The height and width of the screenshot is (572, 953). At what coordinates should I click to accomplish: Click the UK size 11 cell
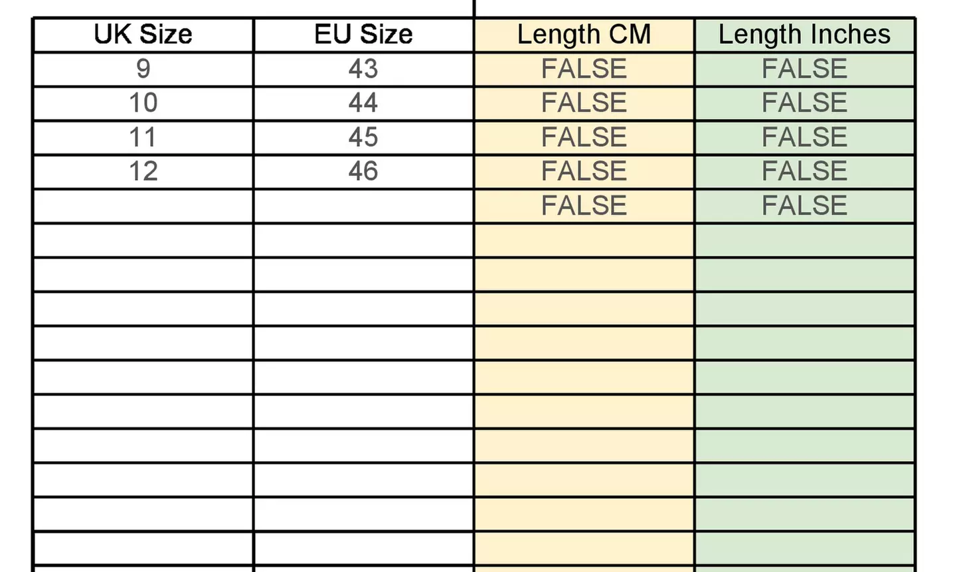(x=143, y=138)
